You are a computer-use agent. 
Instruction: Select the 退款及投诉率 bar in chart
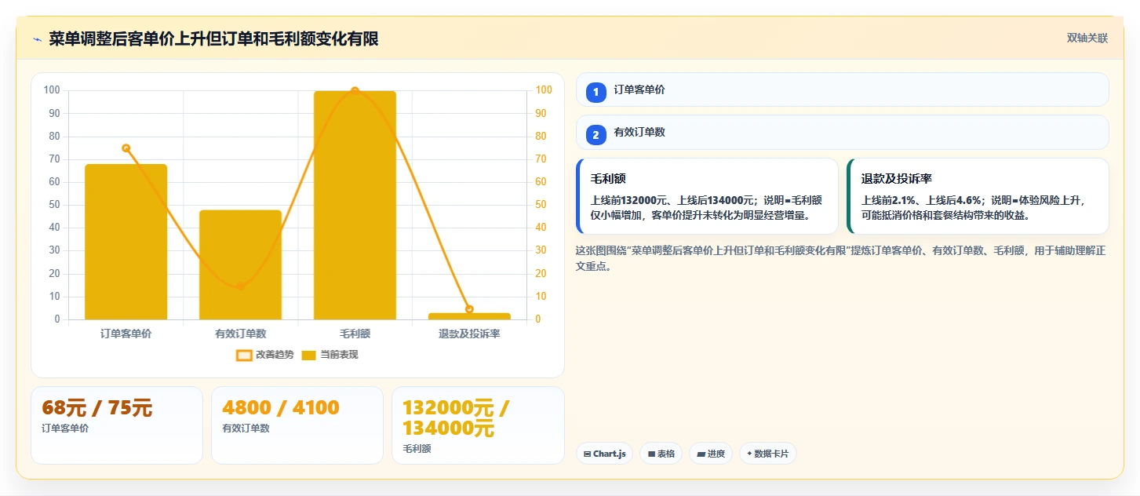click(469, 316)
